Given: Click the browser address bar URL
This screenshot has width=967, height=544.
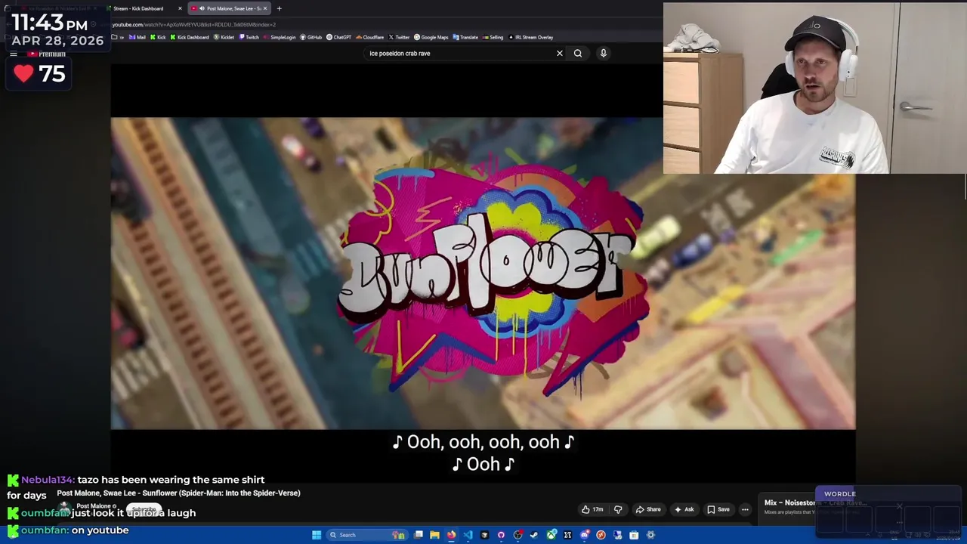Looking at the screenshot, I should pyautogui.click(x=194, y=24).
